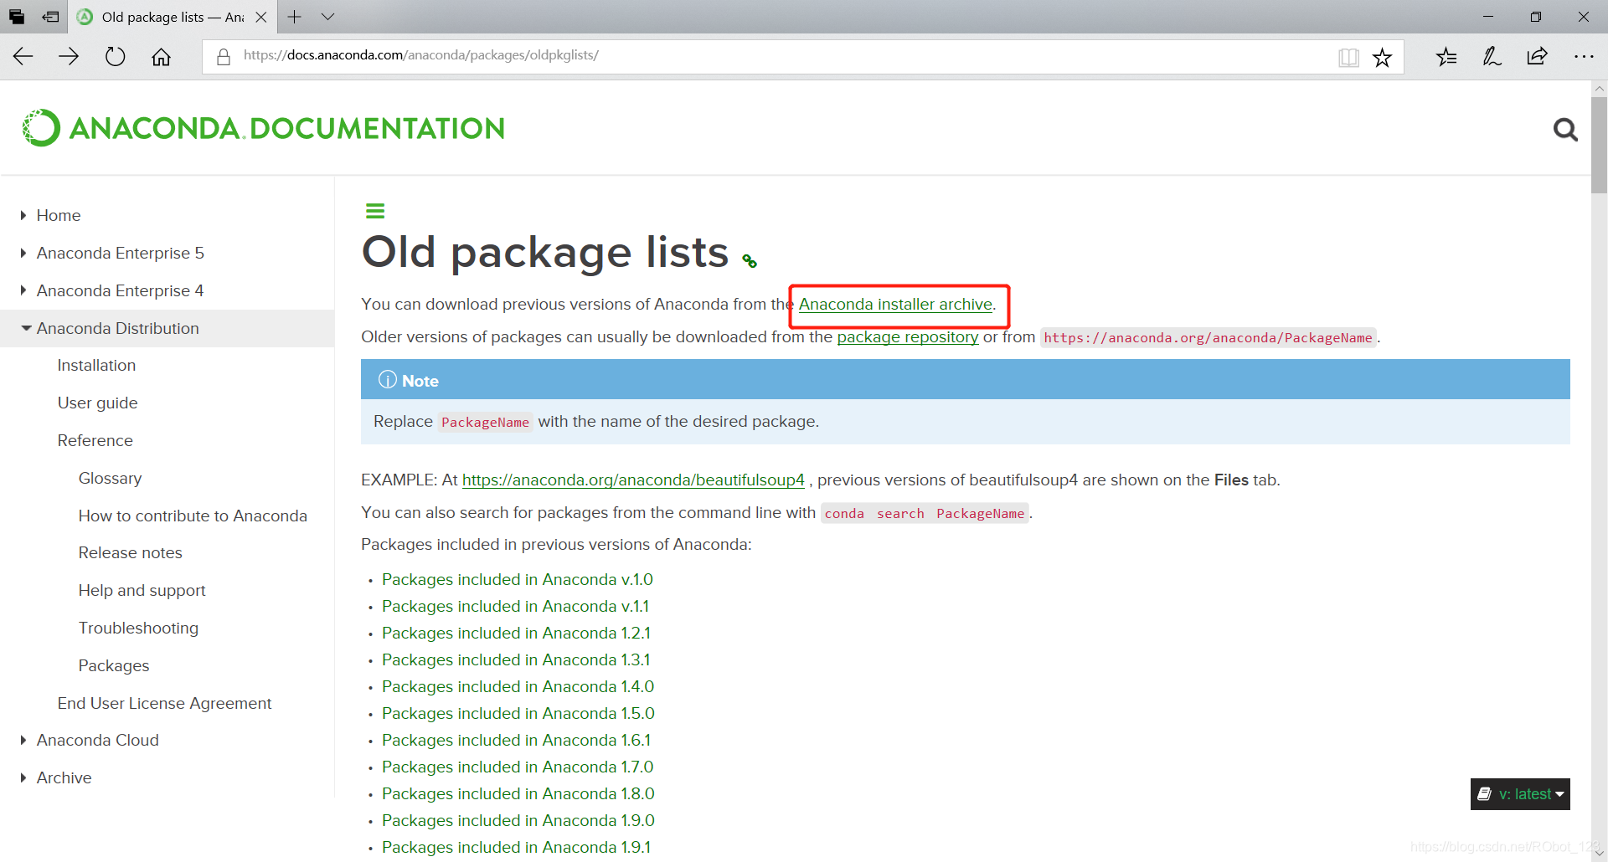Open Glossary in the sidebar
Screen dimensions: 1608x862
(x=110, y=478)
